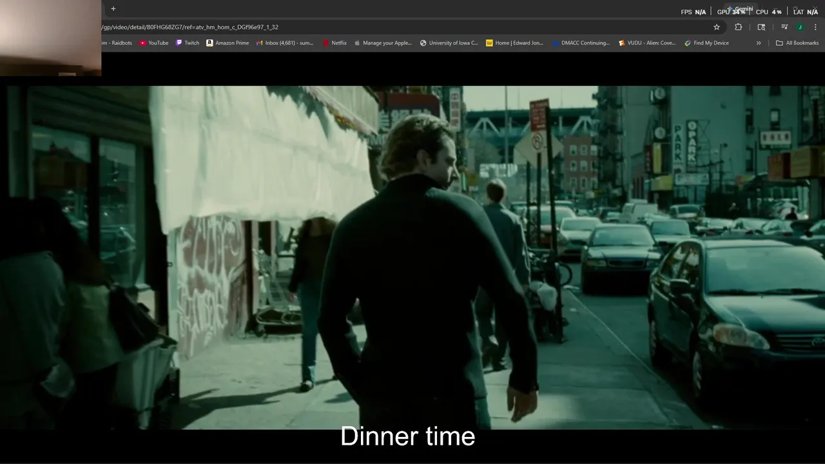Open the tab search icon in toolbar
Viewport: 825px width, 464px height.
point(761,27)
